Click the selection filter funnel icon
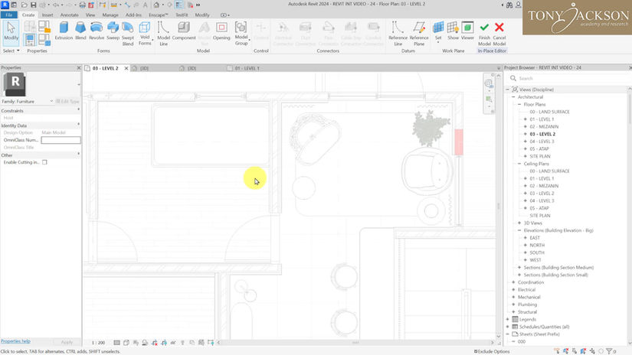632x355 pixels. pyautogui.click(x=609, y=351)
